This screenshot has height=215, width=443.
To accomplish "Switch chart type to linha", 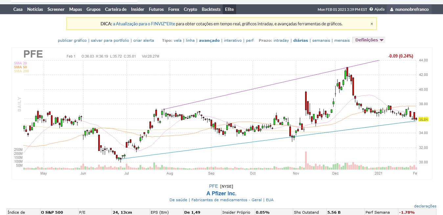I will pos(190,40).
